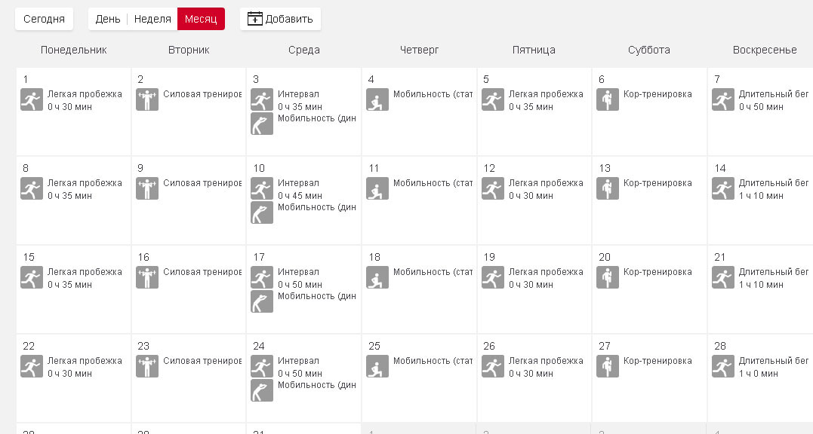Click strength training icon on day 2
Viewport: 813px width, 434px height.
[x=147, y=100]
